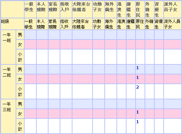Click the 1 in 一年三班 女 原住民 cell
This screenshot has width=182, height=134.
tap(138, 112)
